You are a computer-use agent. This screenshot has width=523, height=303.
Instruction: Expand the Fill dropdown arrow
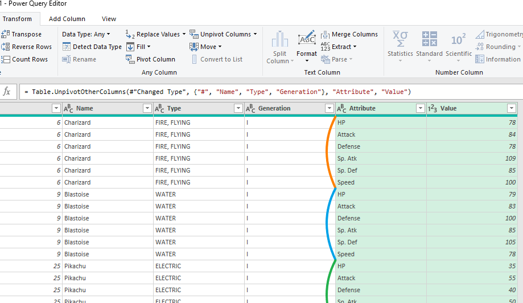[x=149, y=47]
